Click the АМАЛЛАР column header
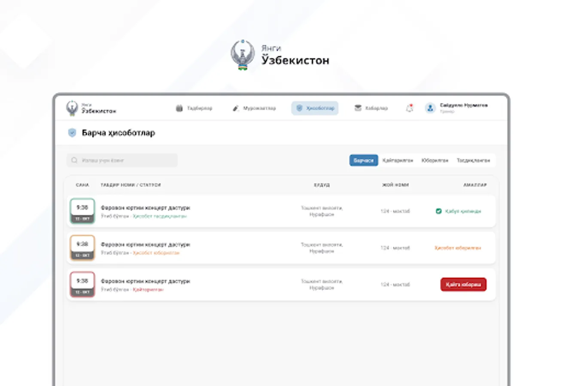This screenshot has height=386, width=562. (x=475, y=185)
